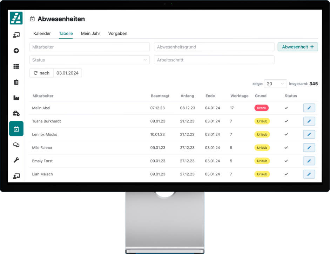This screenshot has width=330, height=254.
Task: Click the Abwesenheit + button
Action: (x=298, y=47)
